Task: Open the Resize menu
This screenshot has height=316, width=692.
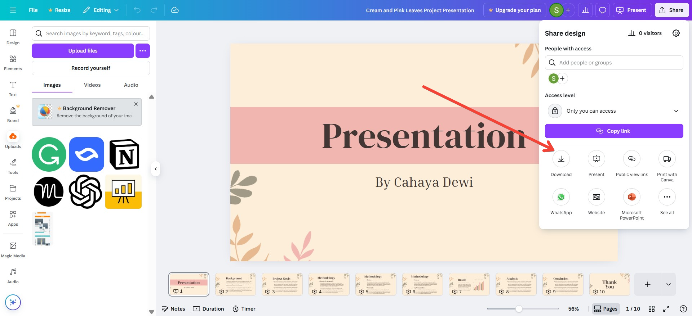Action: [59, 10]
